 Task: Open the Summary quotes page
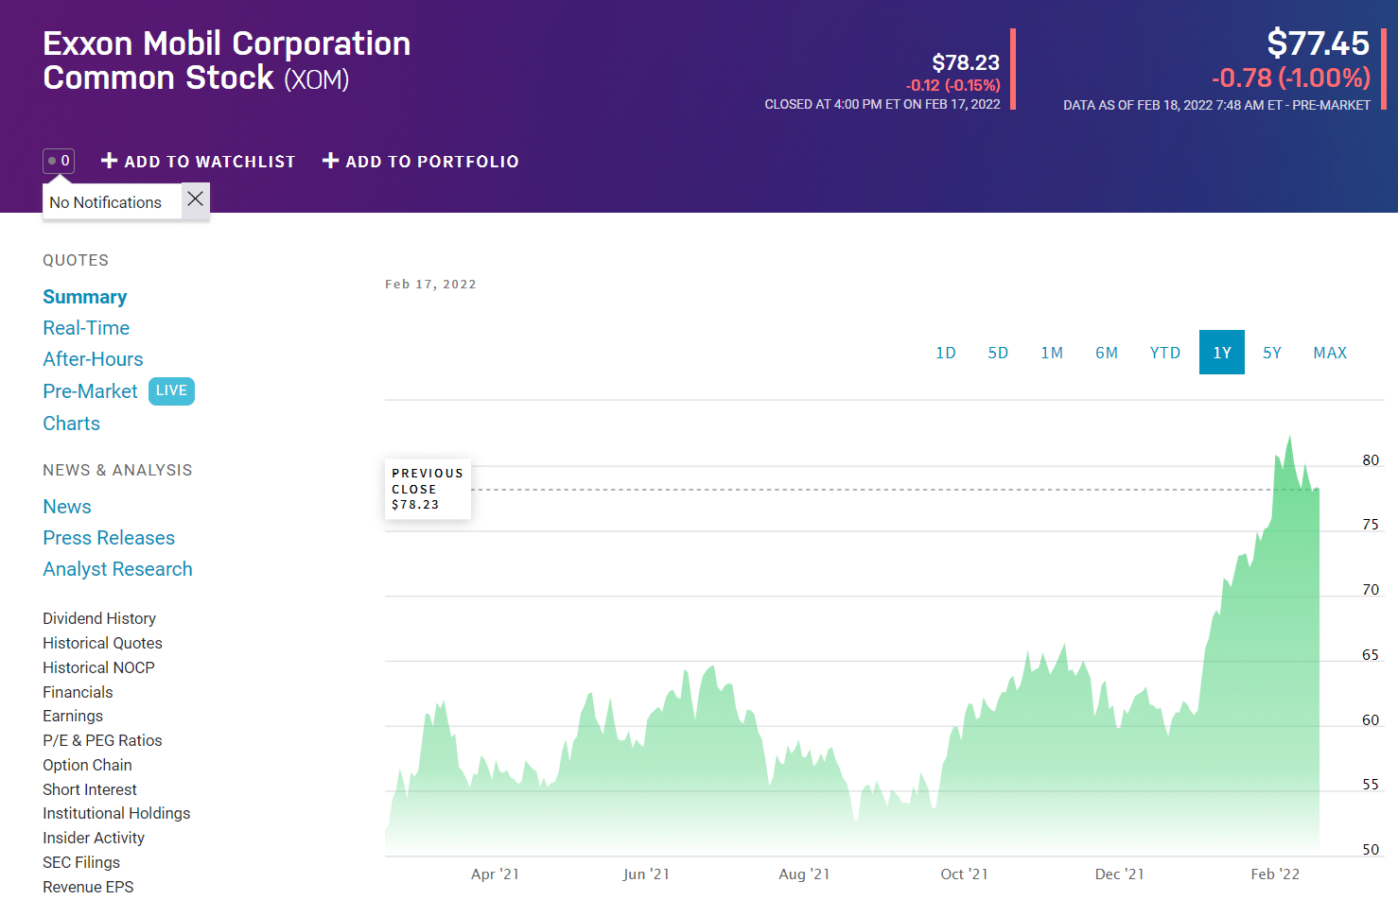(85, 297)
